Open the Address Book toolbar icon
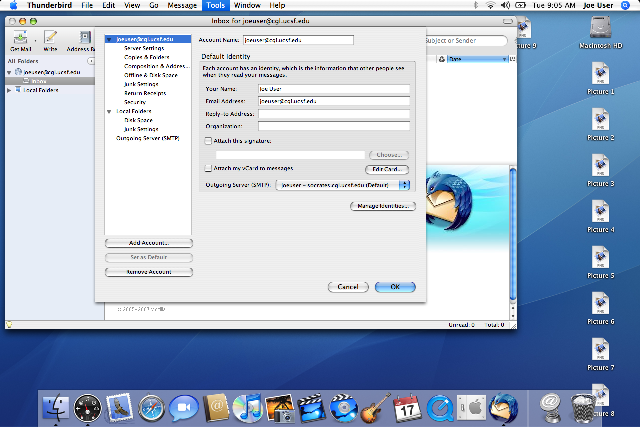 [85, 37]
